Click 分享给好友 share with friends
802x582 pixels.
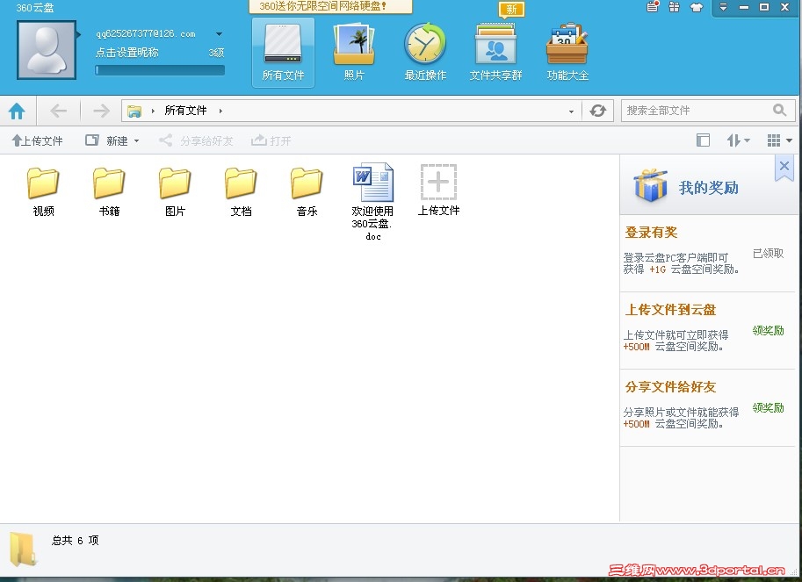(x=196, y=140)
